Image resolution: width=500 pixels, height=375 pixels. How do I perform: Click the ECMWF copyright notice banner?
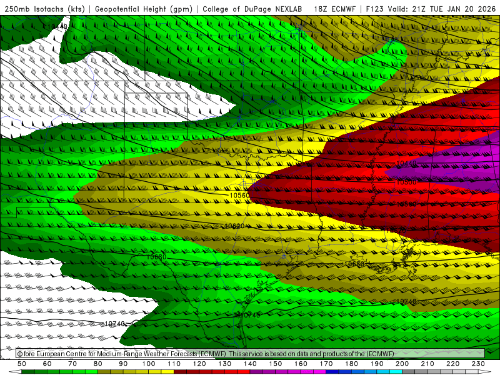coord(251,354)
